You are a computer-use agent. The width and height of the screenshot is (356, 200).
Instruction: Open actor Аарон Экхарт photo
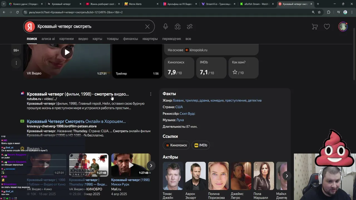pos(196,176)
